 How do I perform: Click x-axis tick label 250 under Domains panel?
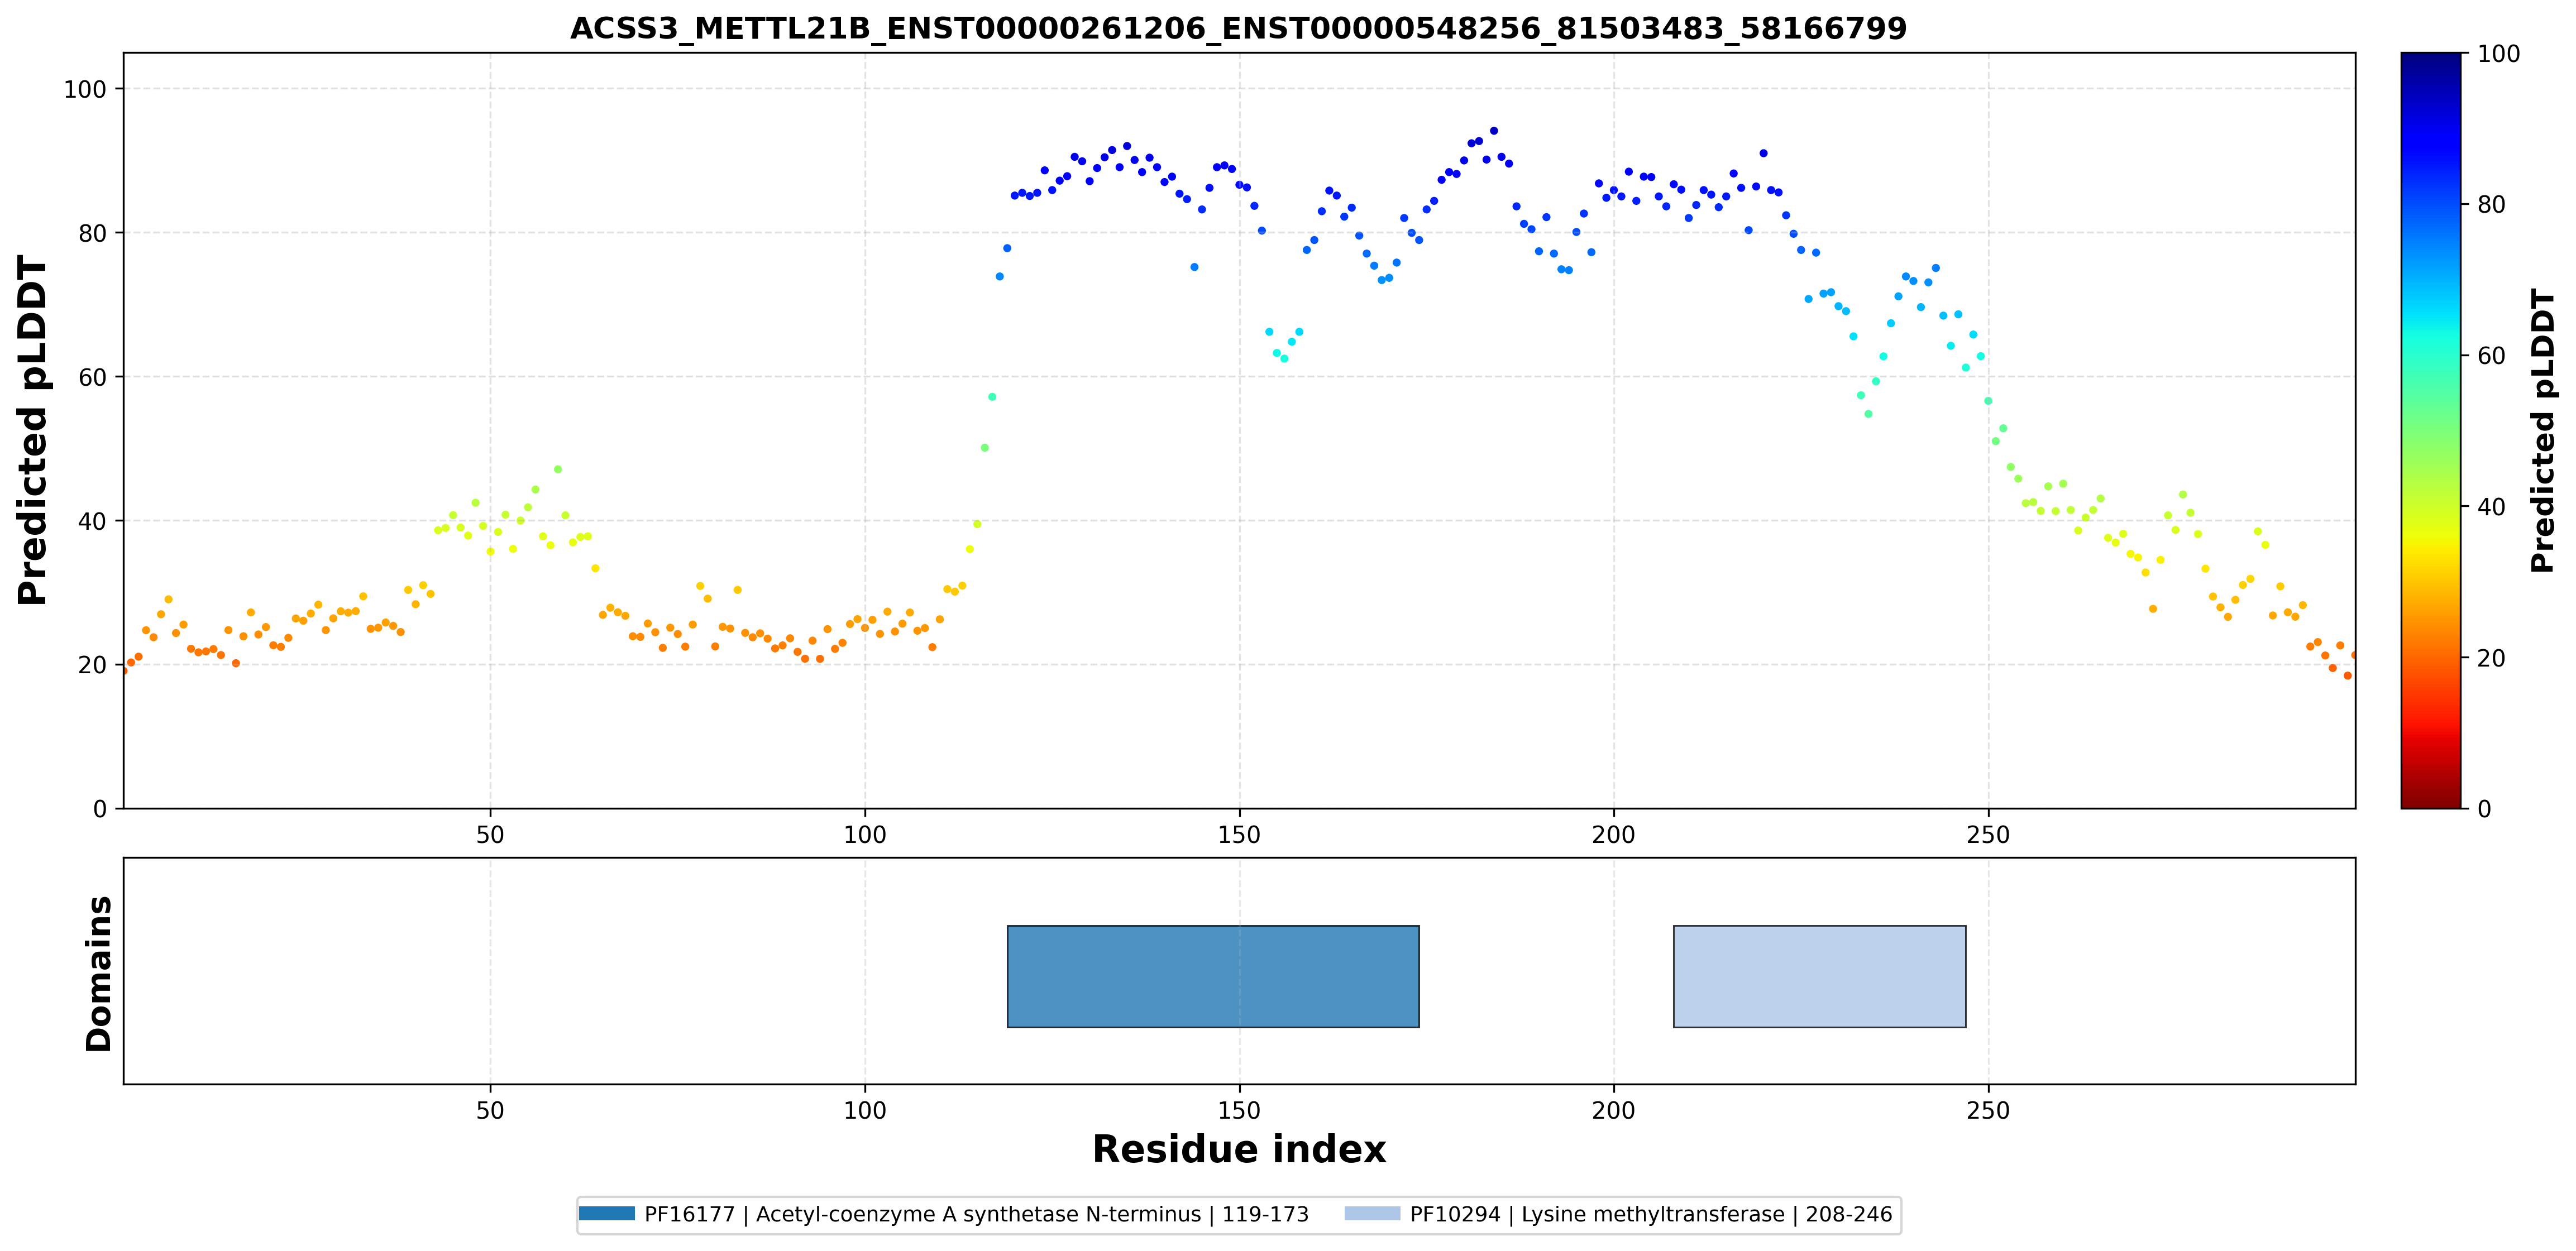[1988, 1111]
